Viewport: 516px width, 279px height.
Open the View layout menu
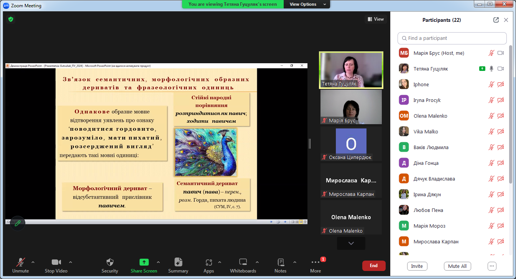375,19
